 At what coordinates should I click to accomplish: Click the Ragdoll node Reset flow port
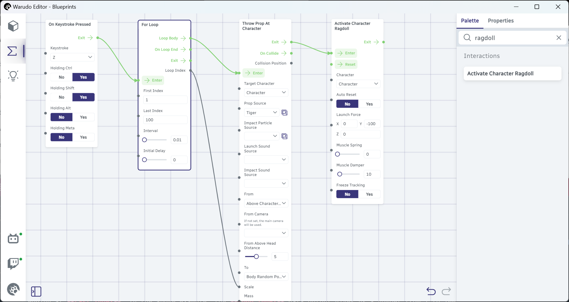tap(346, 65)
